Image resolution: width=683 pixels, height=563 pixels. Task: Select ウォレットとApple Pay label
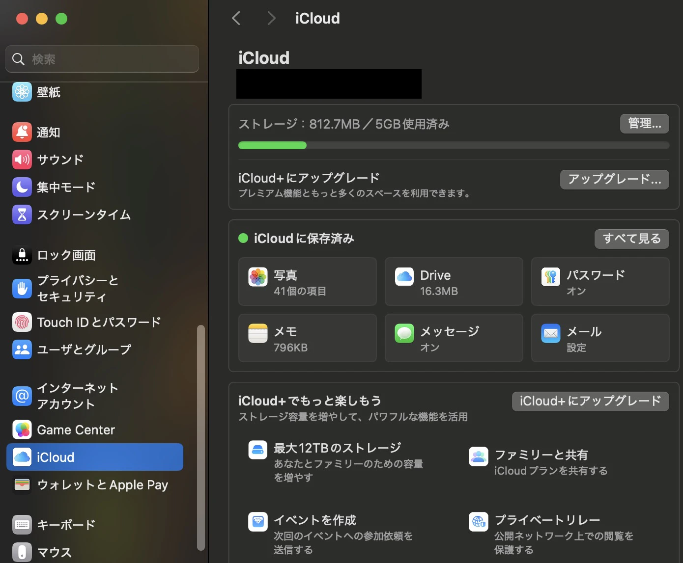click(103, 485)
